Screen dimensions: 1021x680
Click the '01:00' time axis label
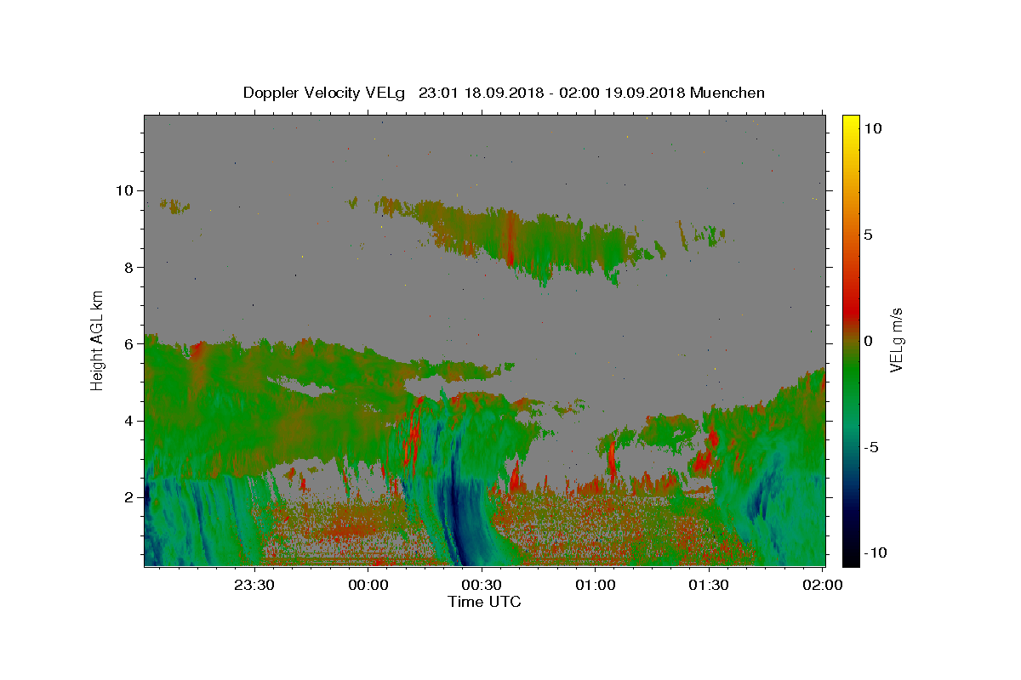pyautogui.click(x=596, y=585)
